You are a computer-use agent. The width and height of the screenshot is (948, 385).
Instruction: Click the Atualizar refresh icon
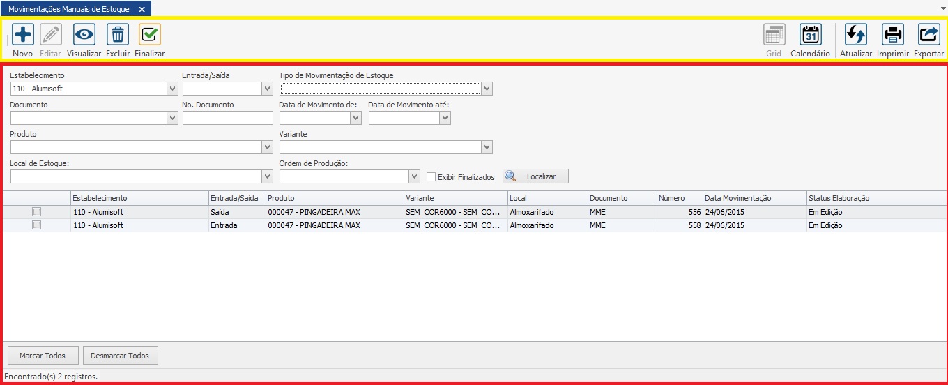pyautogui.click(x=855, y=35)
